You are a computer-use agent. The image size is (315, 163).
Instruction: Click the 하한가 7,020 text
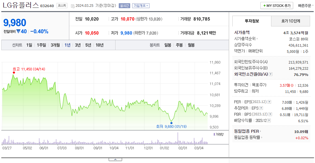[x=146, y=33]
